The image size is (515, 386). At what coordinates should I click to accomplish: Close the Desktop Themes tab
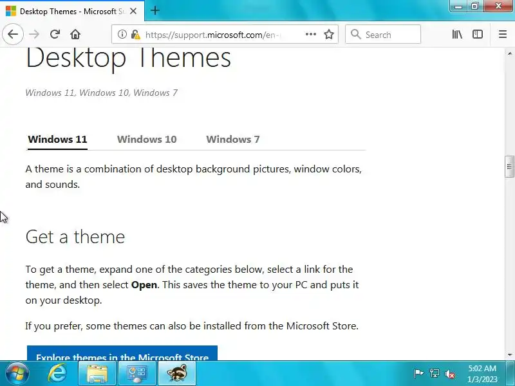[133, 11]
